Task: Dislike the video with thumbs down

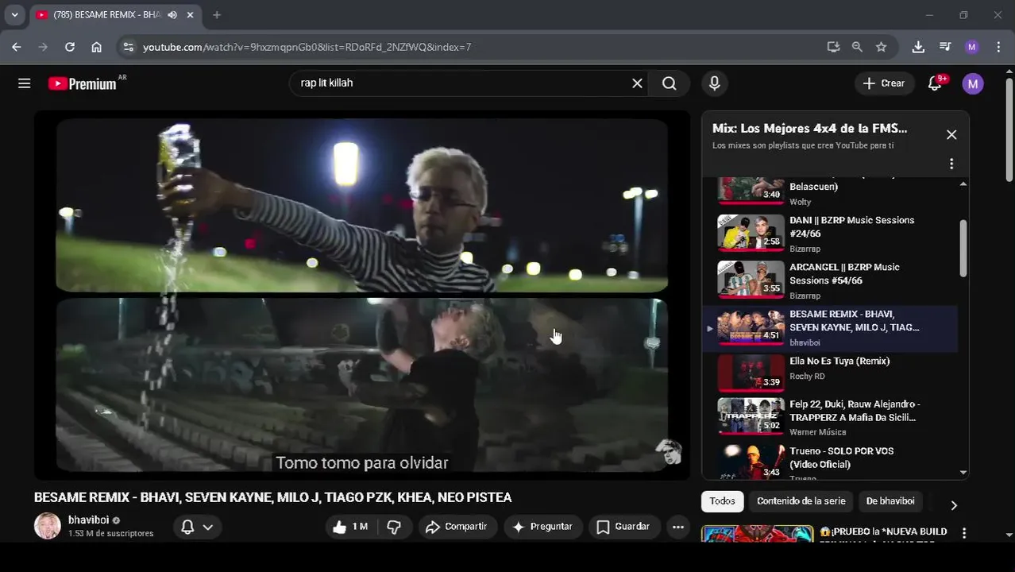Action: click(394, 527)
